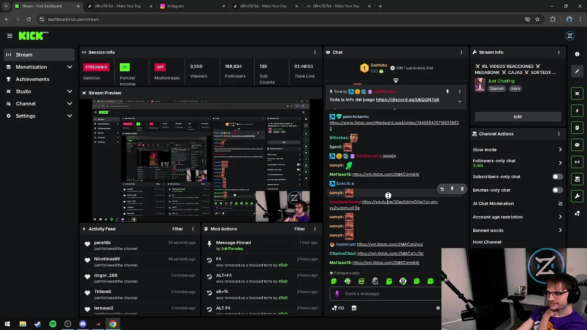
Task: Open Spotify from the taskbar
Action: coord(53,324)
